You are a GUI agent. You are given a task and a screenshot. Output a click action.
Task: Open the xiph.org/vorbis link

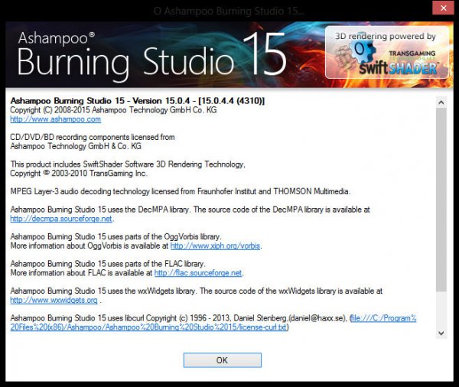click(x=215, y=246)
